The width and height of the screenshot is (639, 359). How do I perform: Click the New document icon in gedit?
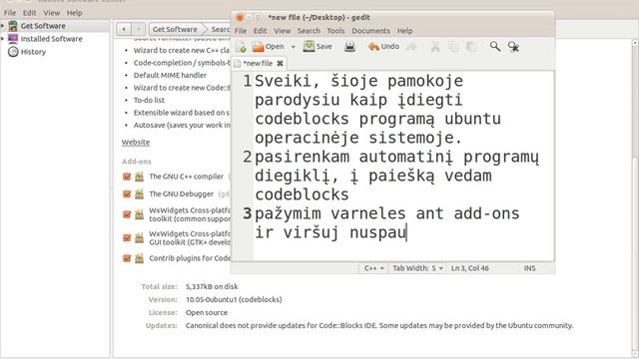241,47
